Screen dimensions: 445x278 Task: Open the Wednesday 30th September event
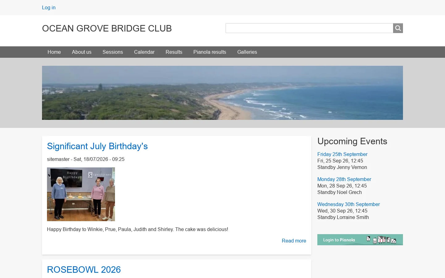349,204
